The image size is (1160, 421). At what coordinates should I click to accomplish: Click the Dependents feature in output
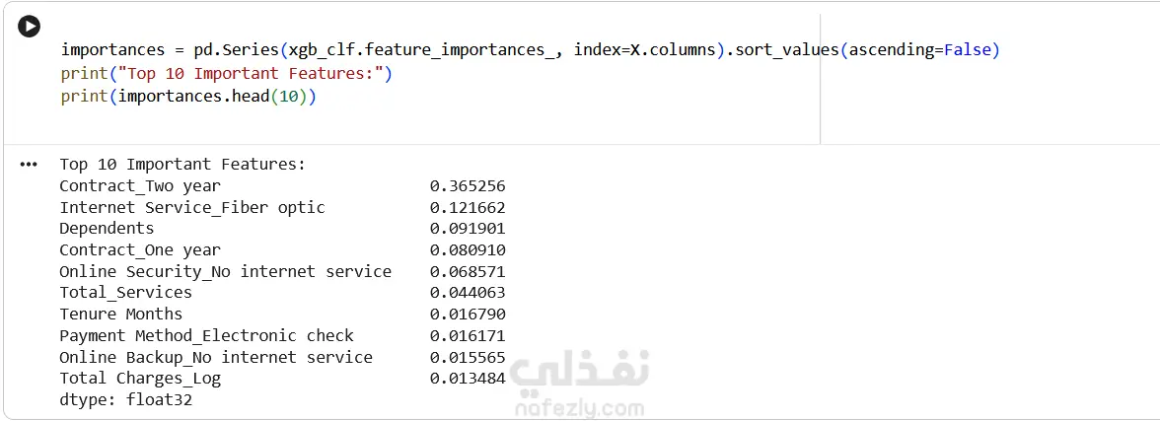pos(107,228)
